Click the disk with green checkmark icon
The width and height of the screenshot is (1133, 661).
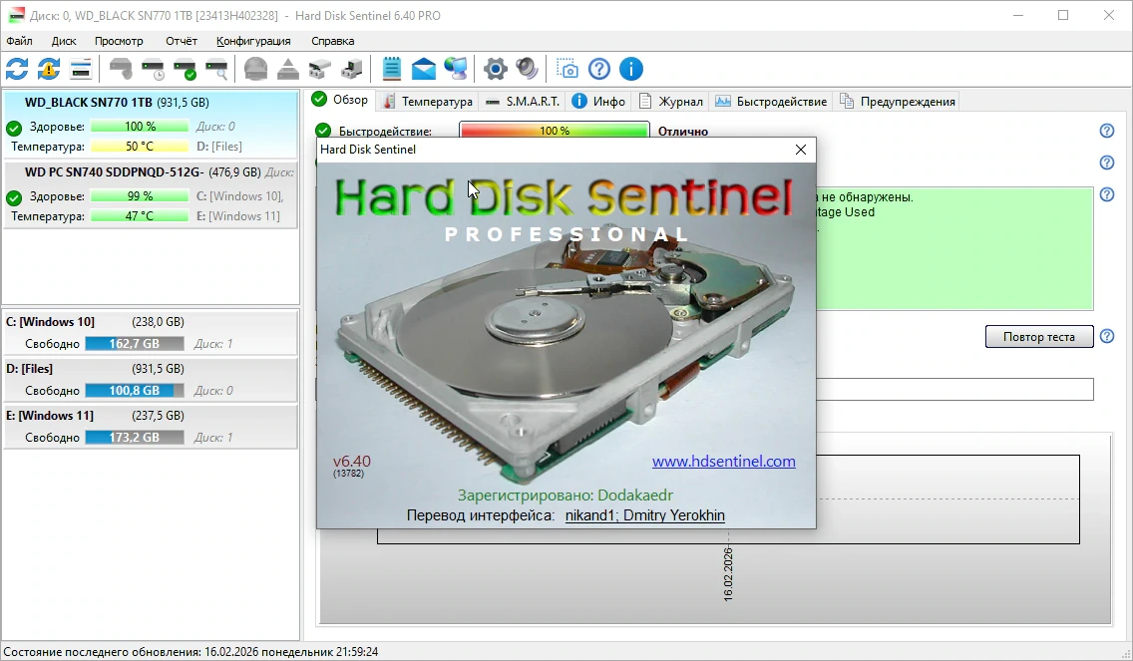click(x=185, y=70)
